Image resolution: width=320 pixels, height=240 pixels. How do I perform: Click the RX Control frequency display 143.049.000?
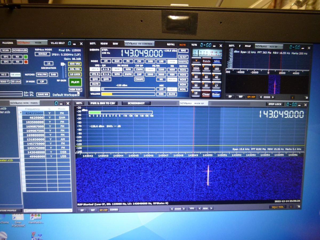pyautogui.click(x=142, y=53)
